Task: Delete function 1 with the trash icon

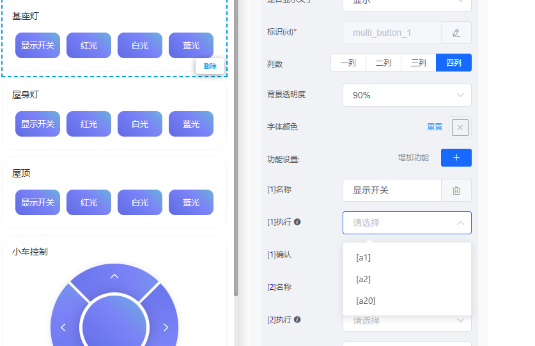Action: point(456,190)
